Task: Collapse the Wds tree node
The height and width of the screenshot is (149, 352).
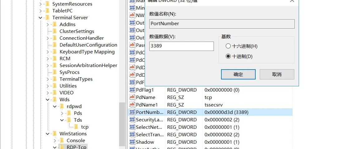Action: 48,100
